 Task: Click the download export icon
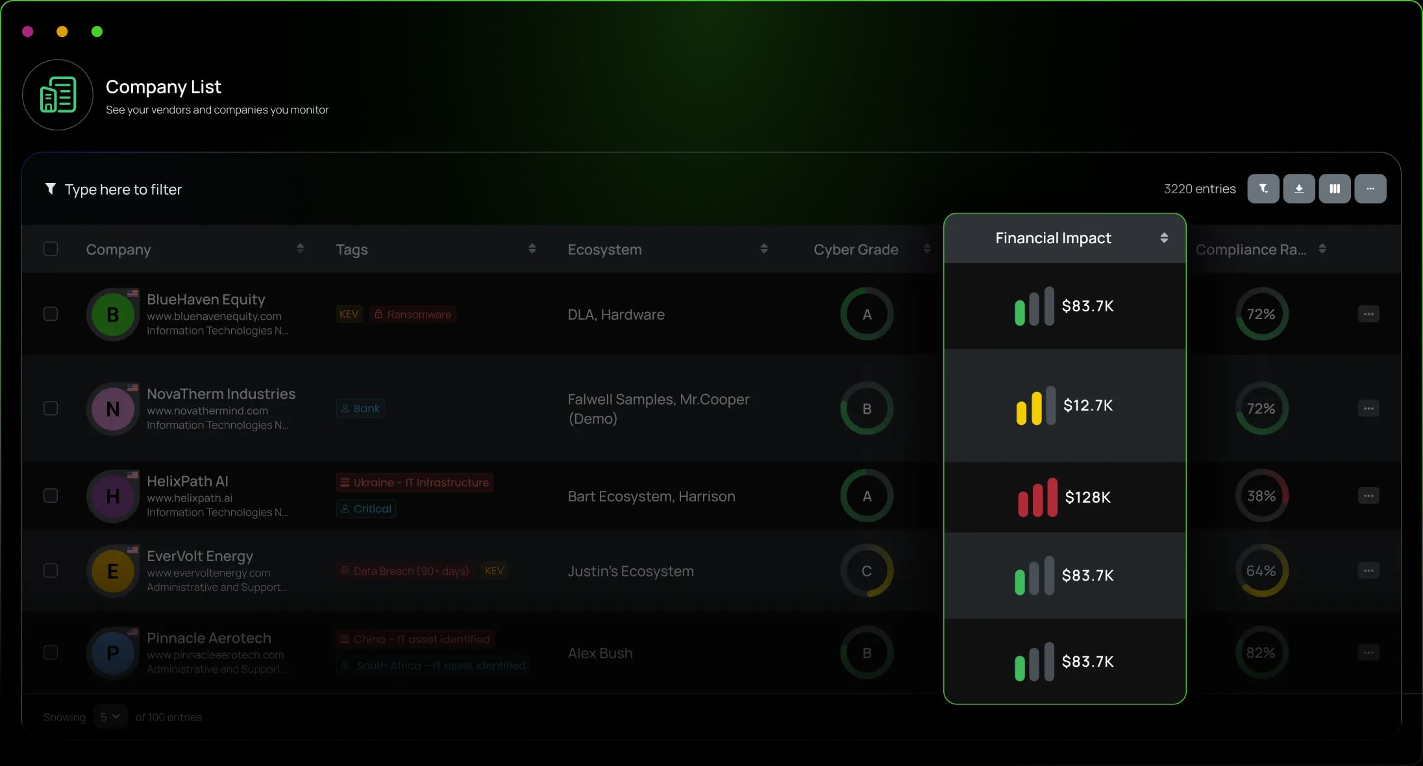coord(1298,189)
